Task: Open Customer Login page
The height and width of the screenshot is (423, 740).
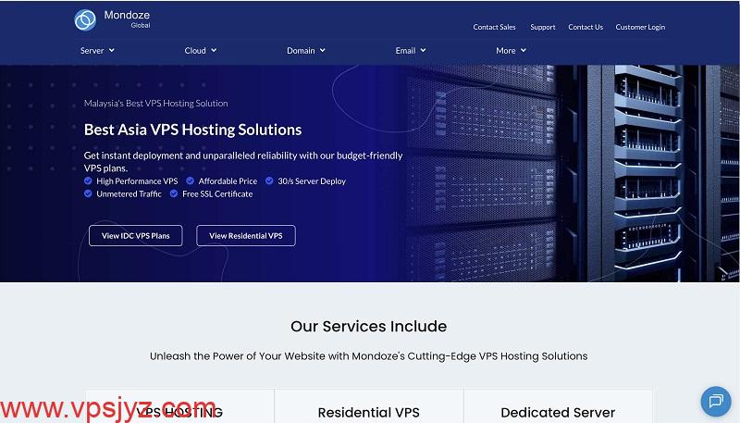Action: coord(640,27)
